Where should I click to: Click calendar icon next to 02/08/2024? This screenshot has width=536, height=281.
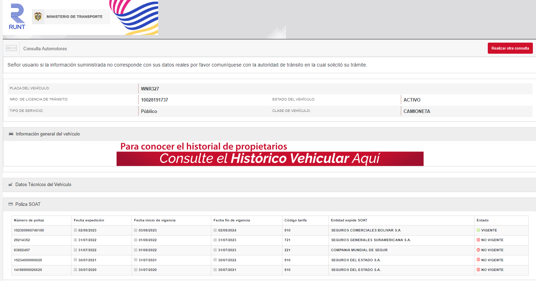click(x=215, y=230)
